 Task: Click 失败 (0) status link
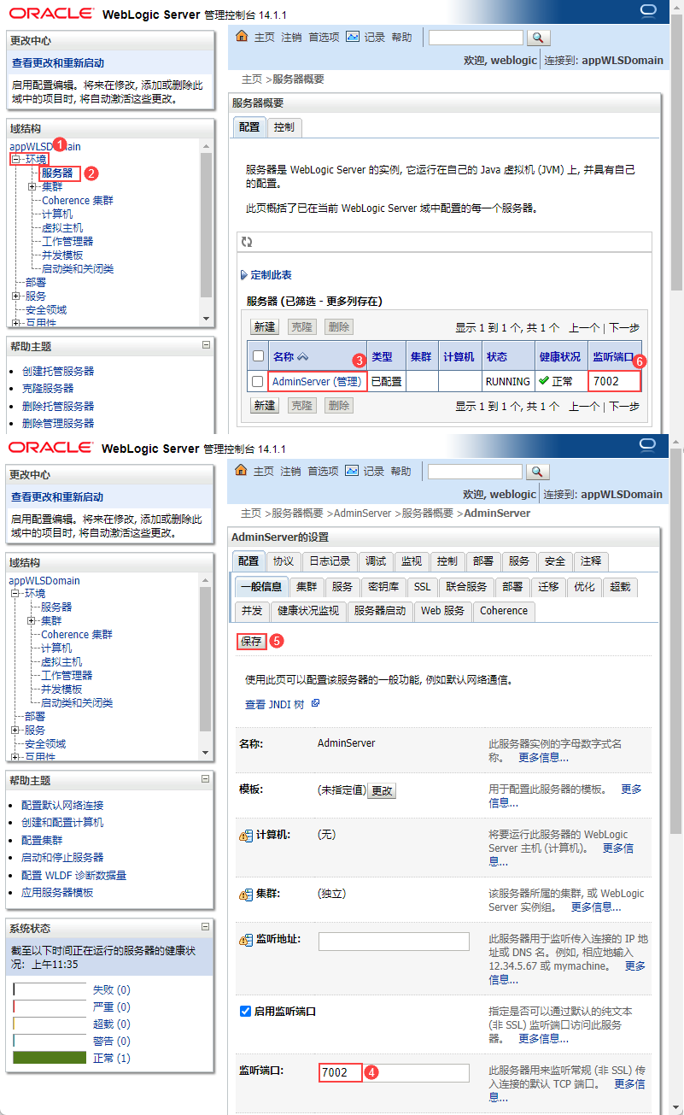point(111,989)
